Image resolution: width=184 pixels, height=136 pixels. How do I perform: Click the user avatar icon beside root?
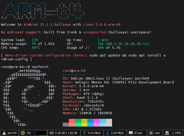tap(151, 133)
